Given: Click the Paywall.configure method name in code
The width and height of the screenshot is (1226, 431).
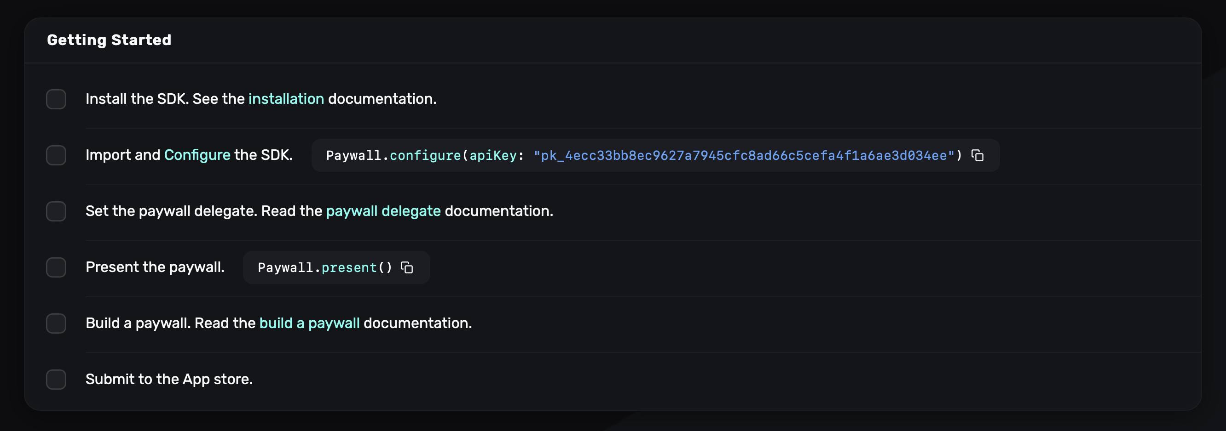Looking at the screenshot, I should click(425, 156).
